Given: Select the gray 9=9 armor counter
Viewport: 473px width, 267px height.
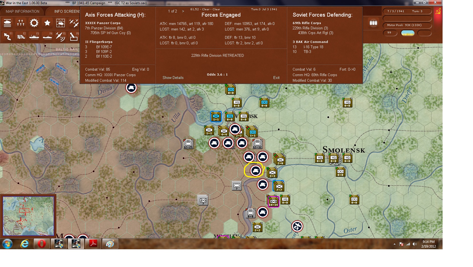Looking at the screenshot, I should click(250, 213).
